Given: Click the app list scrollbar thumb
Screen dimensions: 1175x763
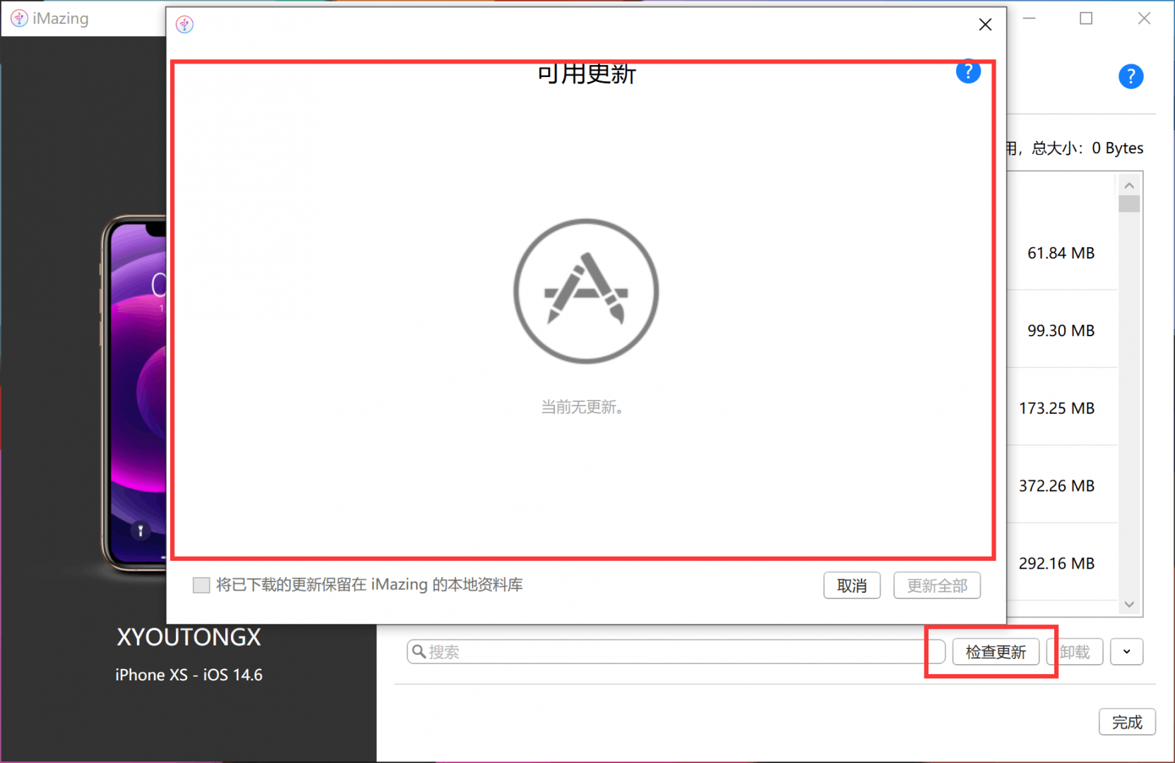Looking at the screenshot, I should coord(1129,203).
